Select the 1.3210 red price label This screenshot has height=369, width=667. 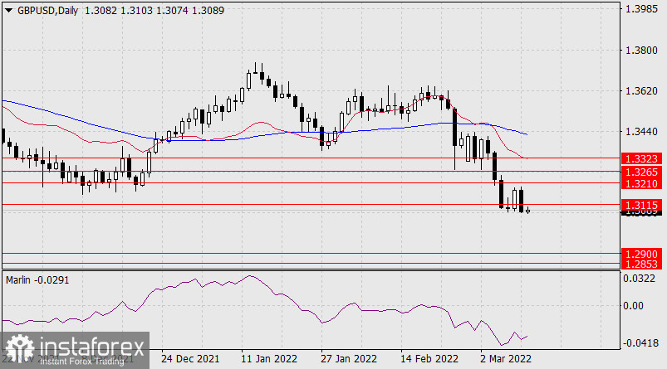click(x=641, y=182)
